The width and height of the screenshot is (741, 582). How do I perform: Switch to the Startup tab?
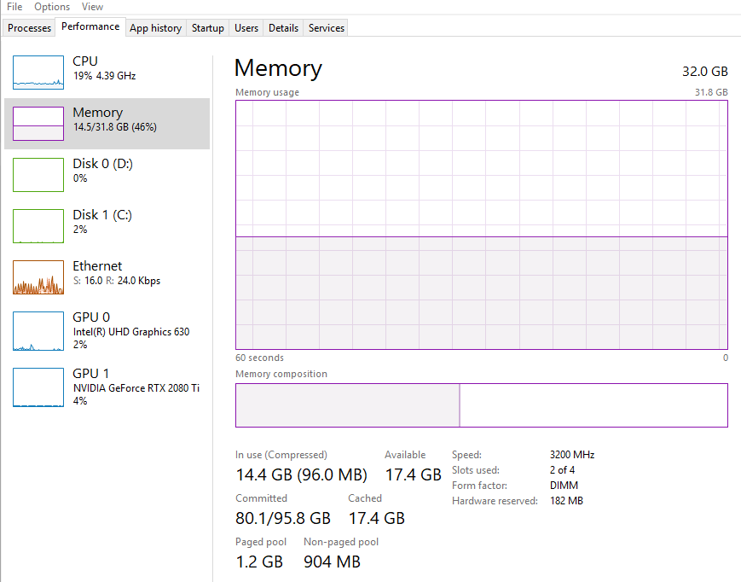click(x=207, y=27)
